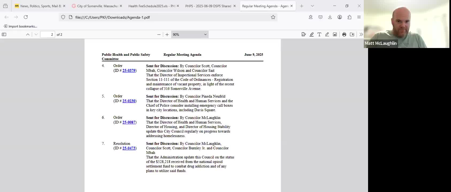This screenshot has width=451, height=192.
Task: Zoom in with the plus button
Action: click(167, 34)
